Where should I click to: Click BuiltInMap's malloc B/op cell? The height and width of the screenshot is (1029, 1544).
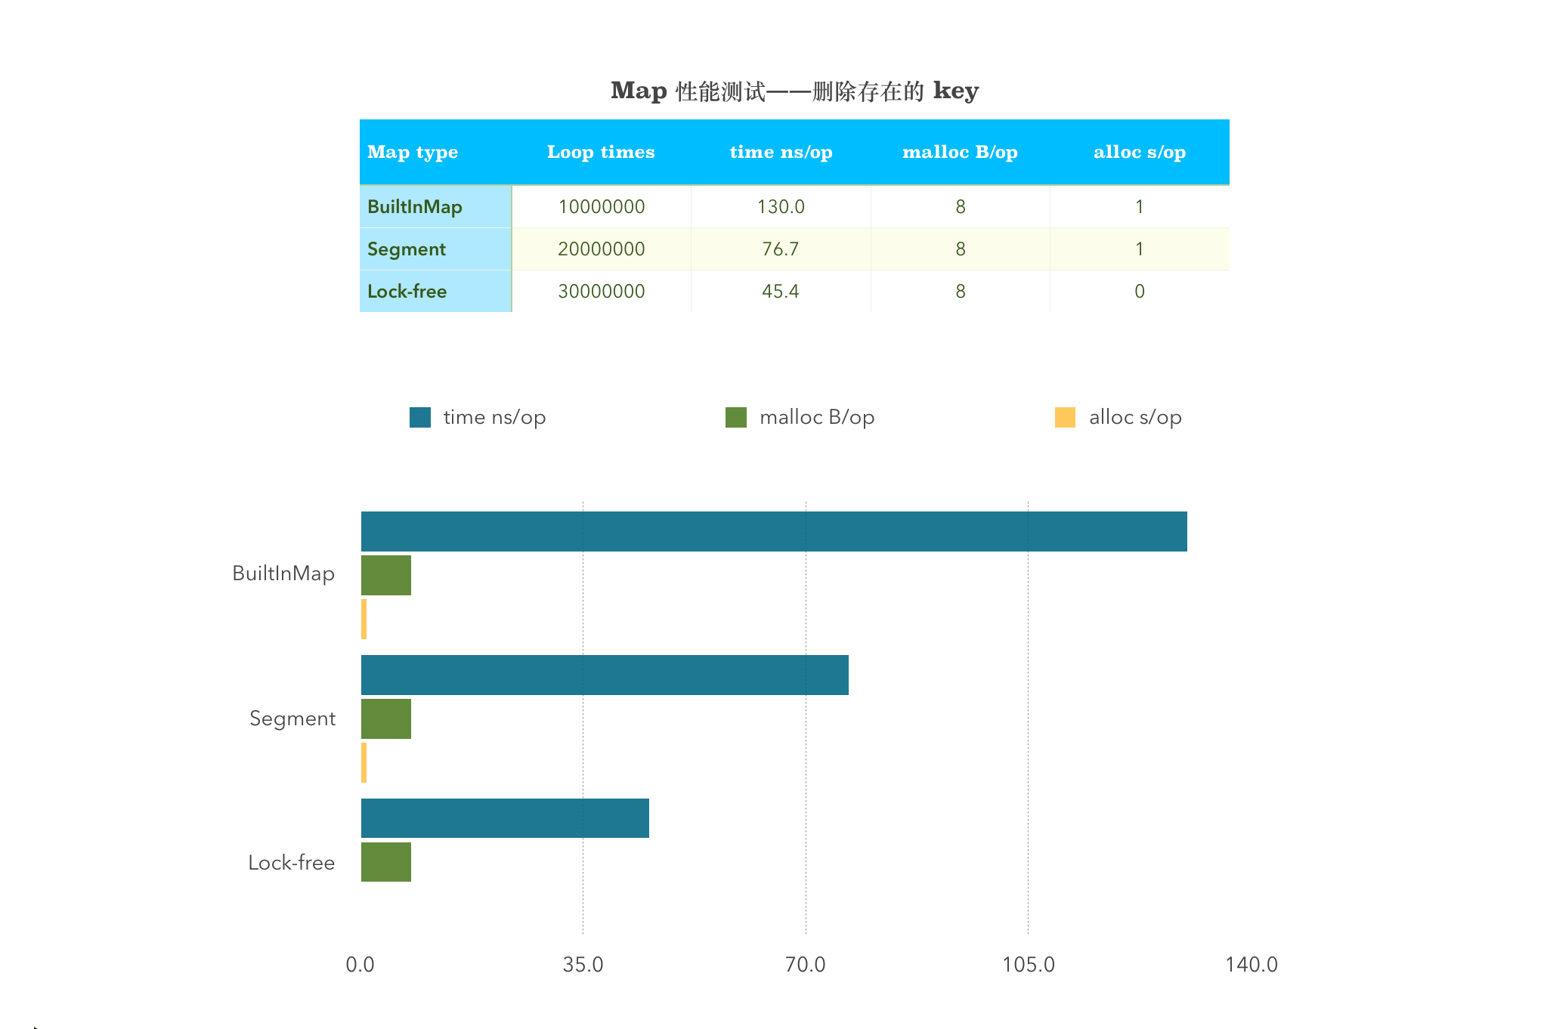[961, 206]
